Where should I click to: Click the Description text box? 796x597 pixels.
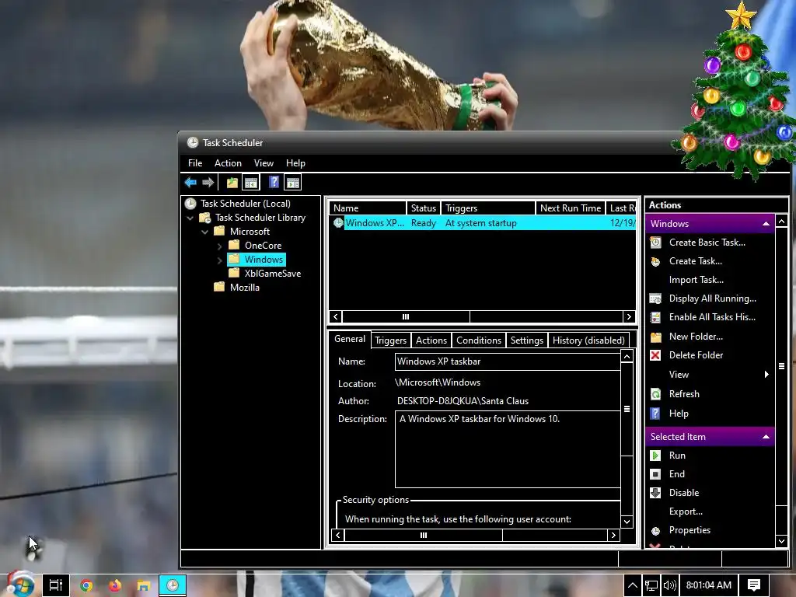tap(507, 449)
